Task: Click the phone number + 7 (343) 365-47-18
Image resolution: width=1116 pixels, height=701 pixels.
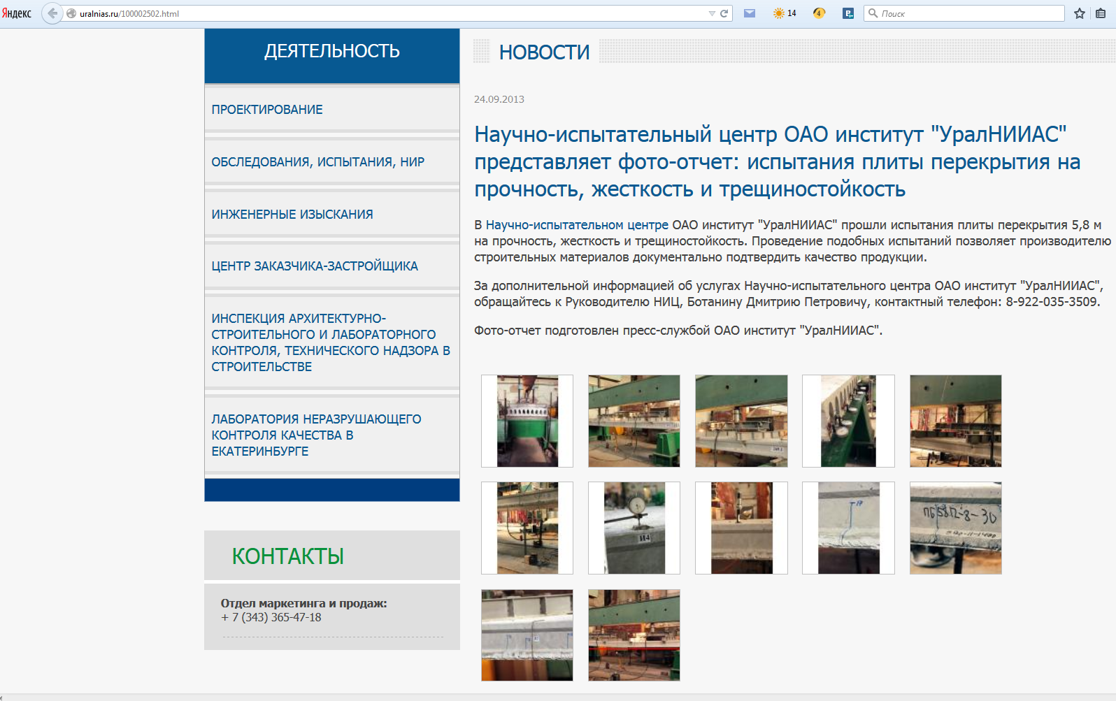Action: pyautogui.click(x=271, y=617)
